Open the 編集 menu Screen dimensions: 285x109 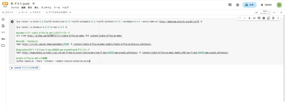click(x=23, y=8)
